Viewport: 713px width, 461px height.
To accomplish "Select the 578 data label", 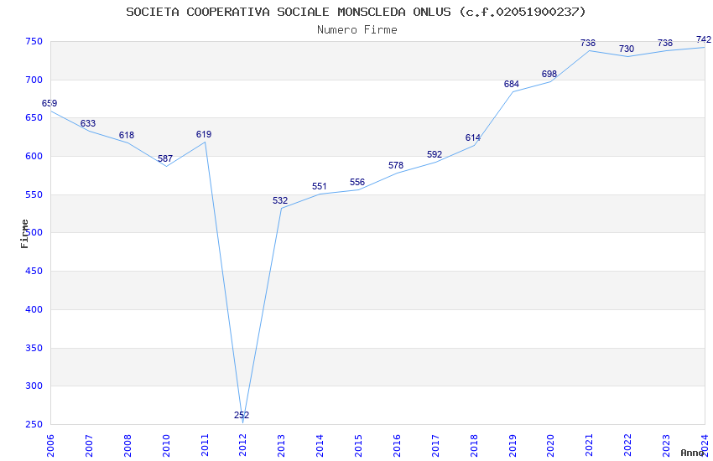I will pos(396,166).
